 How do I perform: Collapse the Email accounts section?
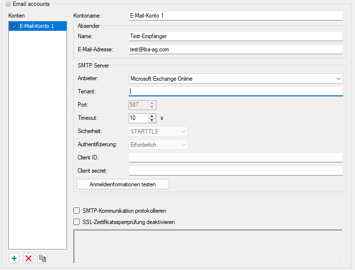tap(8, 4)
